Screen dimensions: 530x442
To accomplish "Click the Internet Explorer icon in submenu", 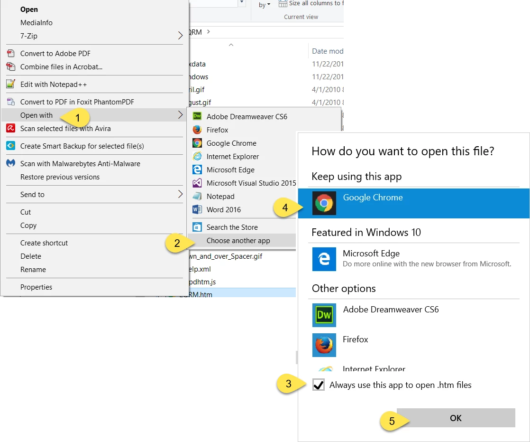I will point(197,156).
